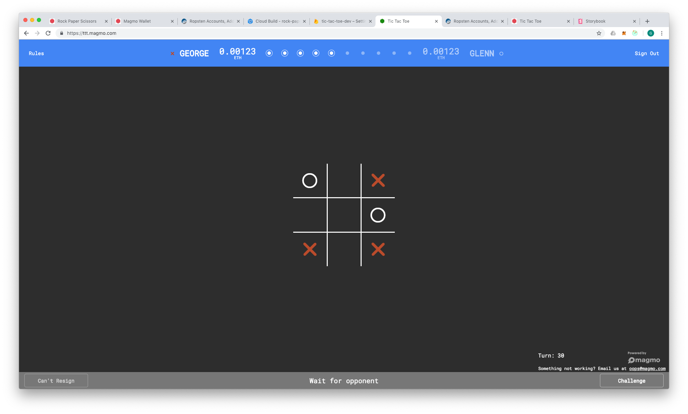Screen dimensions: 688x414
Task: Click Glenn's 0.00123 ETH balance
Action: [441, 53]
